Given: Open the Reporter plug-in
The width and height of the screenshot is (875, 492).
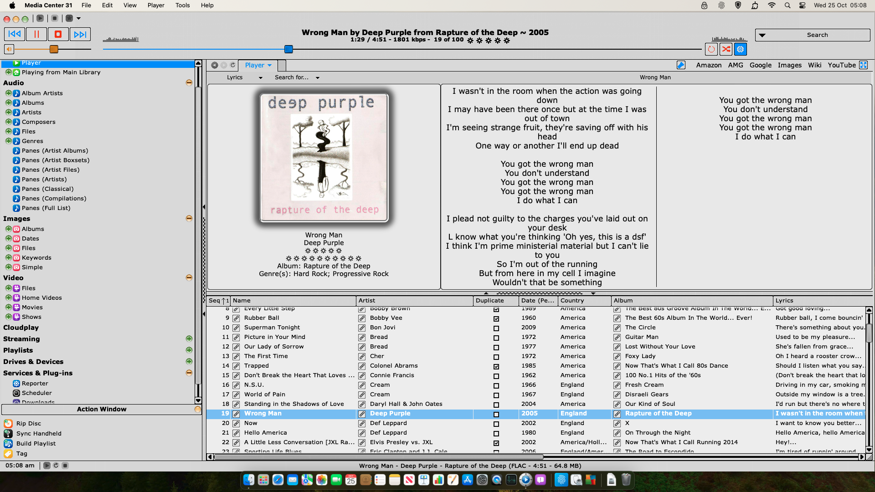Looking at the screenshot, I should (35, 384).
